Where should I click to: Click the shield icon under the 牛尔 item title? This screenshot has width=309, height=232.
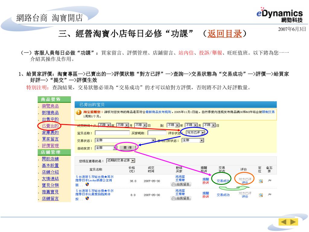87,198
